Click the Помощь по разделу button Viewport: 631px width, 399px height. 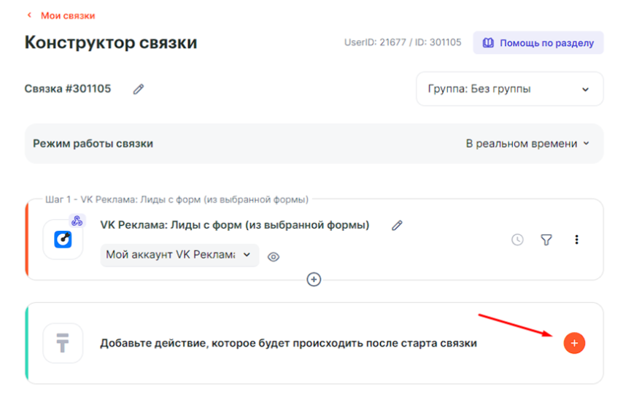[538, 43]
